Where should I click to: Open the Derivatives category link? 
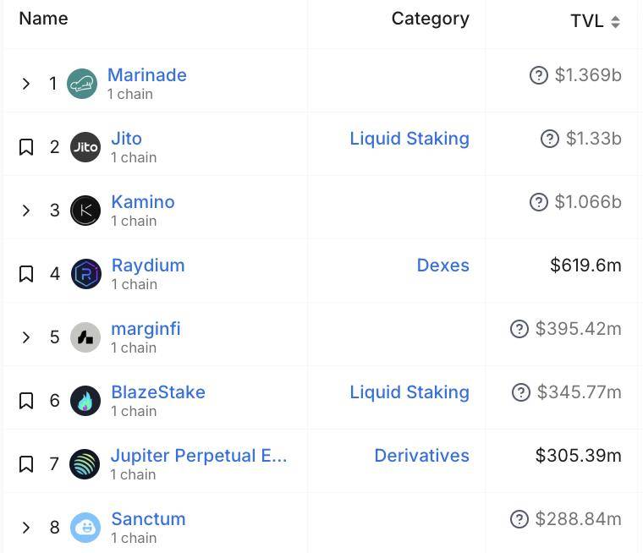tap(421, 456)
